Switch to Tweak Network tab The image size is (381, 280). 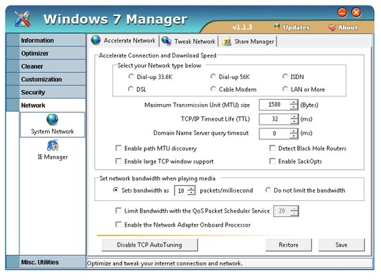pyautogui.click(x=188, y=42)
